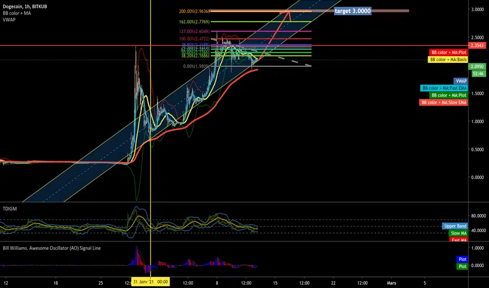Click the 'Dogecoin, 1h, BITKUB' chart title
Screen dimensions: 489x288
point(25,6)
